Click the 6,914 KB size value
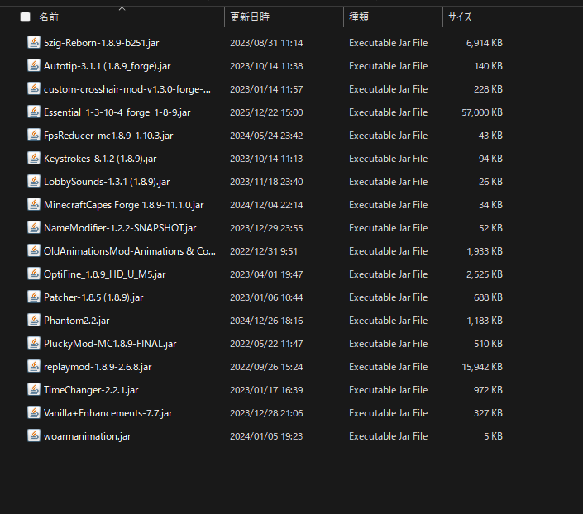The image size is (583, 514). coord(485,43)
